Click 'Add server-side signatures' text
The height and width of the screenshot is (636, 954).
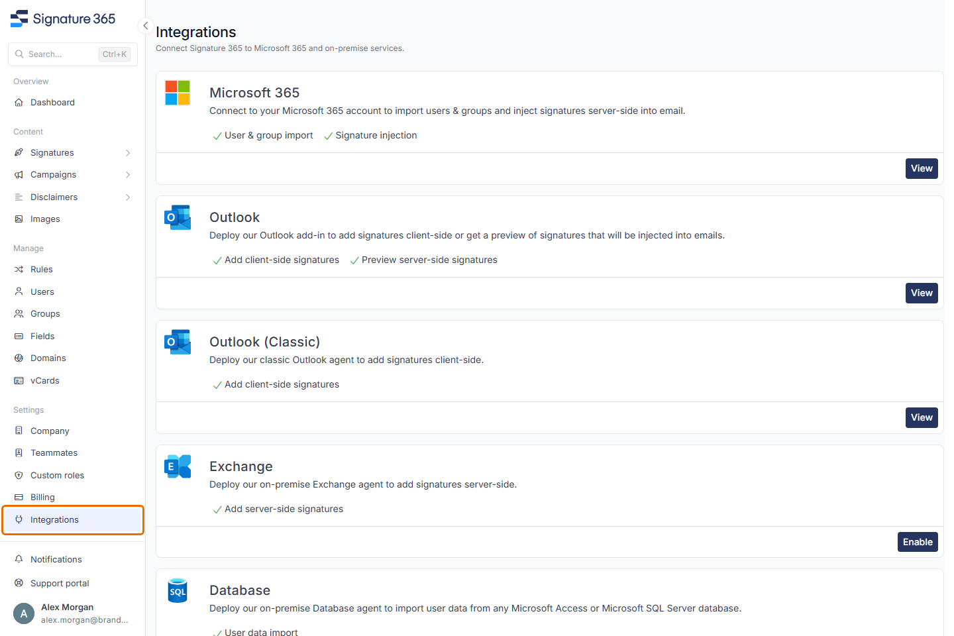coord(284,509)
